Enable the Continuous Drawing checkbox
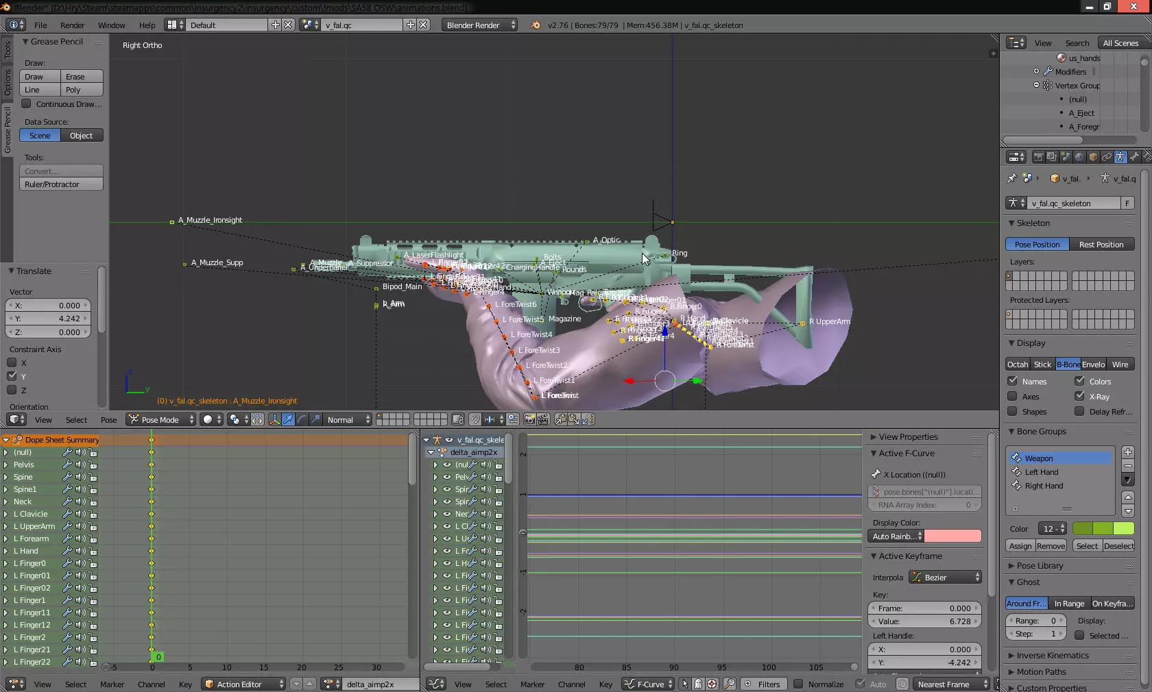This screenshot has width=1152, height=692. pos(27,104)
